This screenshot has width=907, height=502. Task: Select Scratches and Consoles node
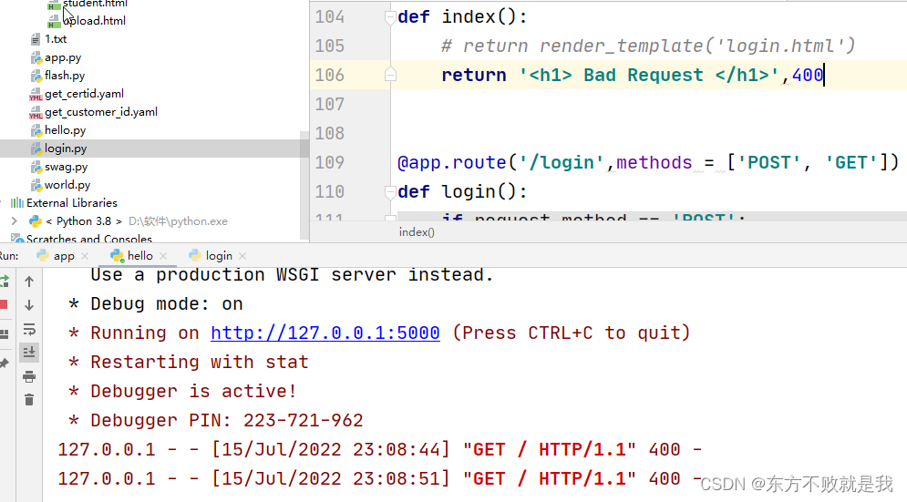point(89,239)
